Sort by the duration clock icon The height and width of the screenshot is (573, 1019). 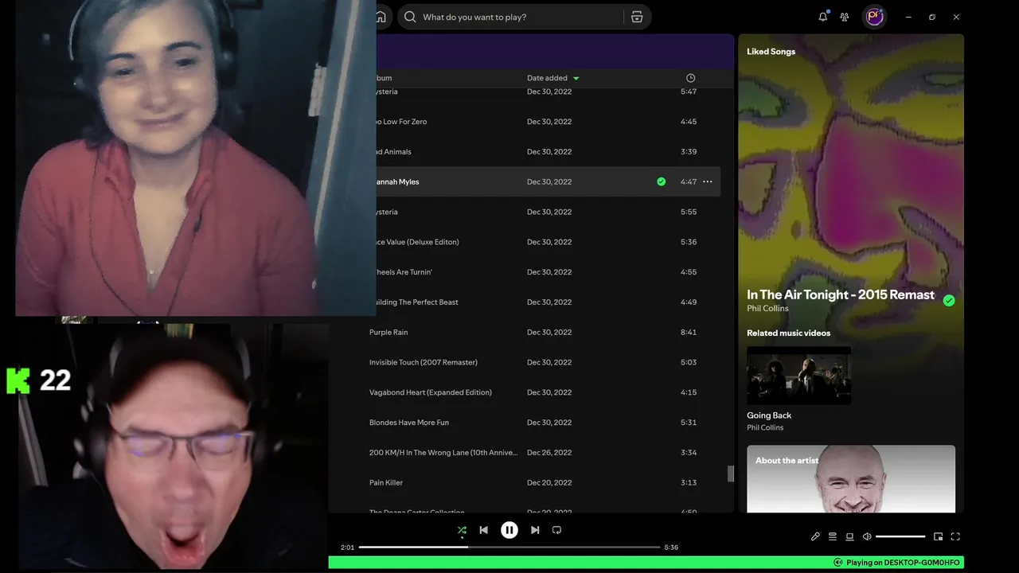[x=690, y=78]
